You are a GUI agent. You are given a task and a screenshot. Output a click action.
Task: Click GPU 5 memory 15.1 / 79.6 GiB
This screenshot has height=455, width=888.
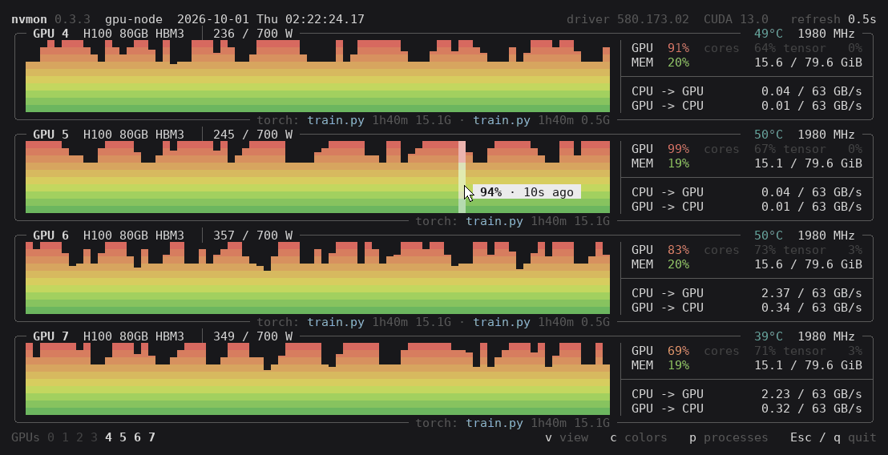(x=808, y=163)
